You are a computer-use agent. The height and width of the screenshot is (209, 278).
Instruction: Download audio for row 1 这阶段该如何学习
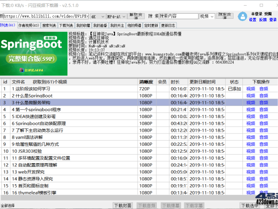click(x=263, y=89)
